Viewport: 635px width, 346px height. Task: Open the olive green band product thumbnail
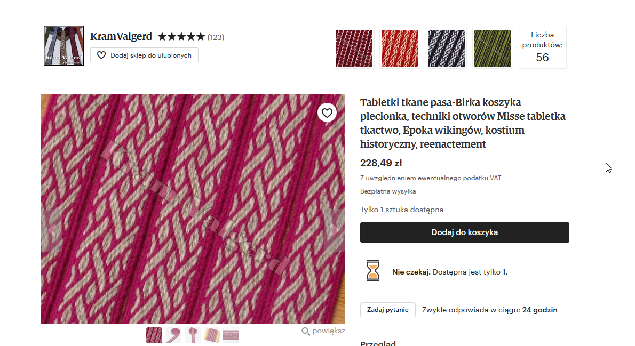coord(493,48)
